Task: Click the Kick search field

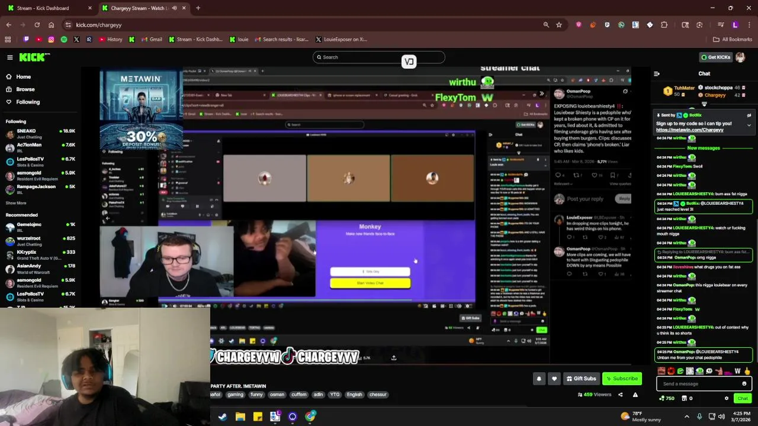Action: tap(379, 57)
